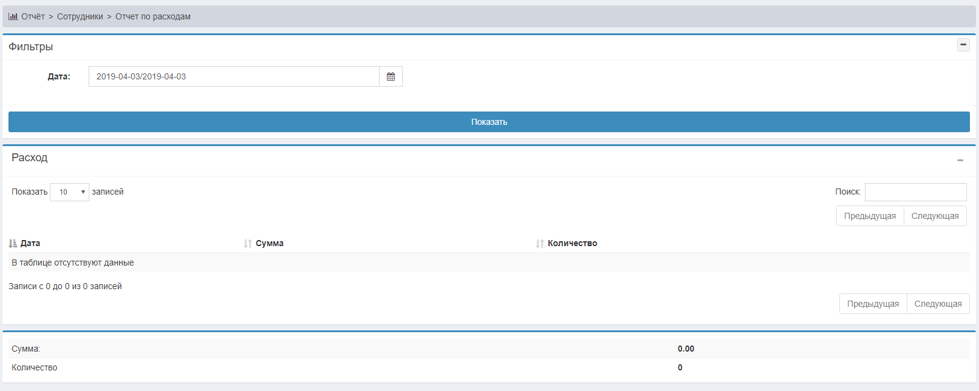Click the empty table row message

pos(73,262)
